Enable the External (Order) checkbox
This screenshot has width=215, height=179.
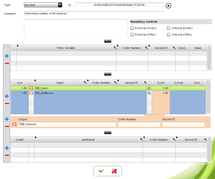pos(132,28)
